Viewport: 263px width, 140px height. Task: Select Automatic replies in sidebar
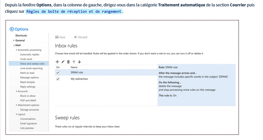[x=29, y=55]
